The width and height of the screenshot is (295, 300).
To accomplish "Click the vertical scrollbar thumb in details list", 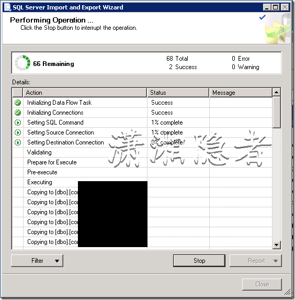I will 277,112.
